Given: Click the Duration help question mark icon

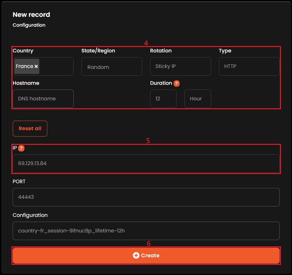Looking at the screenshot, I should 177,83.
